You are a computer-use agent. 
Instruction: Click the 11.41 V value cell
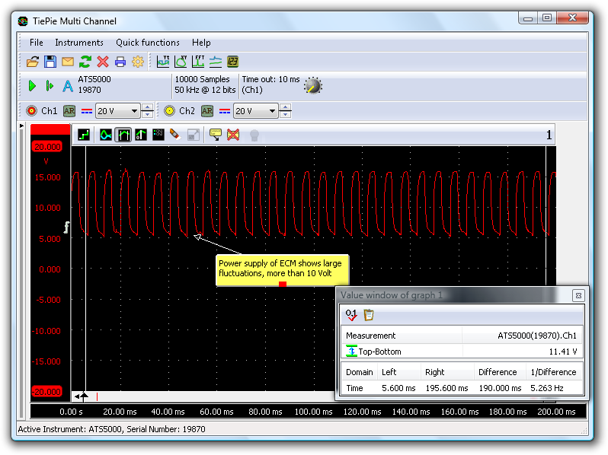(563, 352)
